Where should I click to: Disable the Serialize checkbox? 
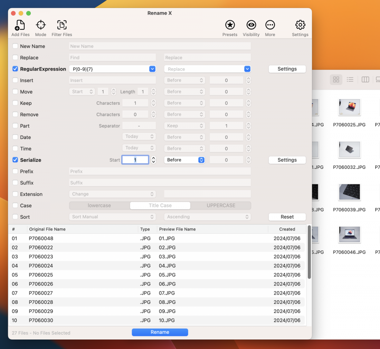pyautogui.click(x=16, y=160)
